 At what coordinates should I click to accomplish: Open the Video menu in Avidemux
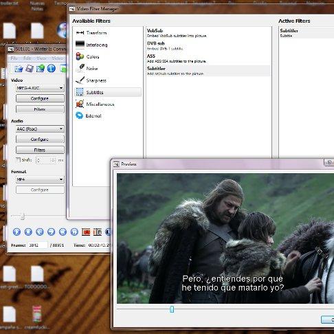point(57,58)
